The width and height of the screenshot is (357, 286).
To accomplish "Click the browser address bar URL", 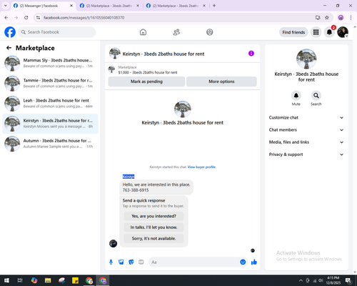I will [84, 18].
